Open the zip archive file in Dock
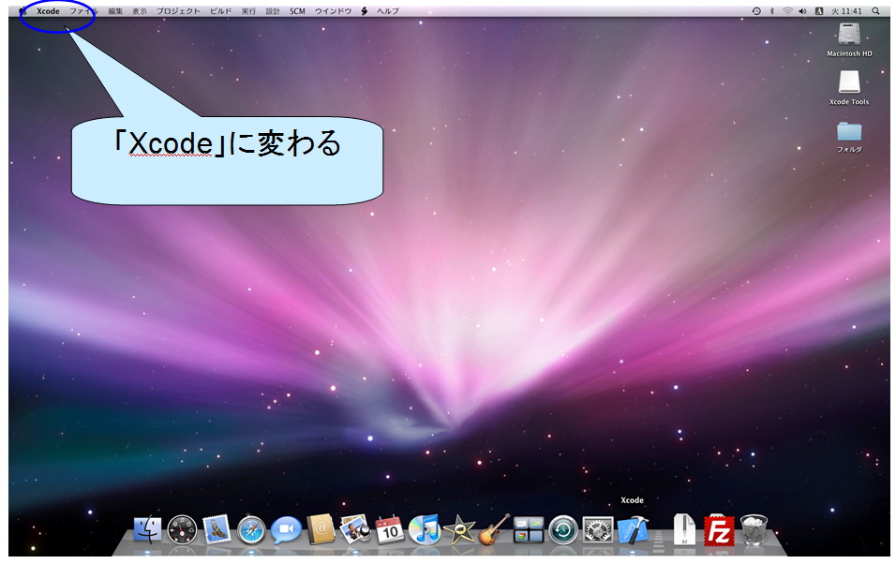Image resolution: width=896 pixels, height=564 pixels. pyautogui.click(x=684, y=529)
